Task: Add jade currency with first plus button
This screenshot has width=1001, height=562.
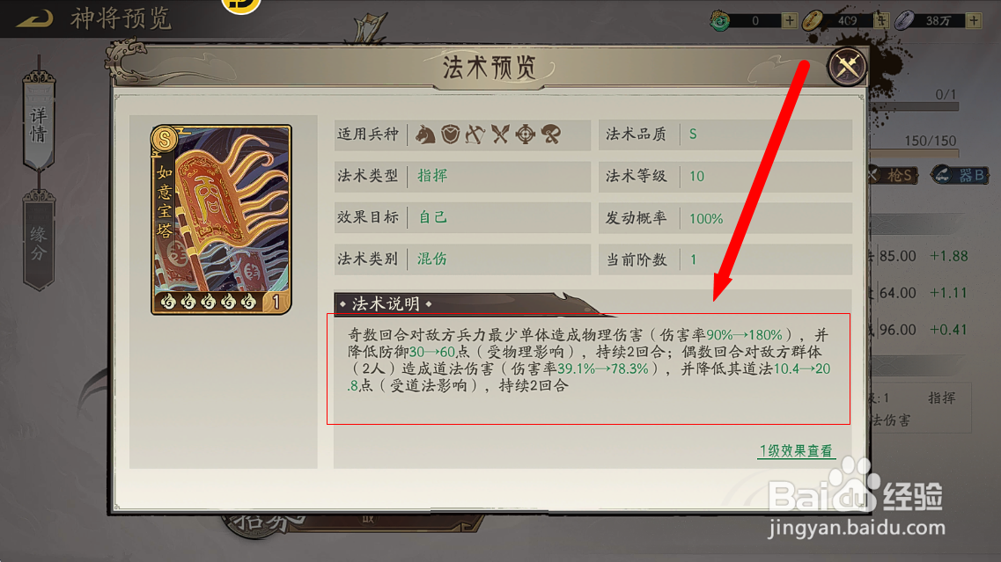Action: tap(790, 20)
